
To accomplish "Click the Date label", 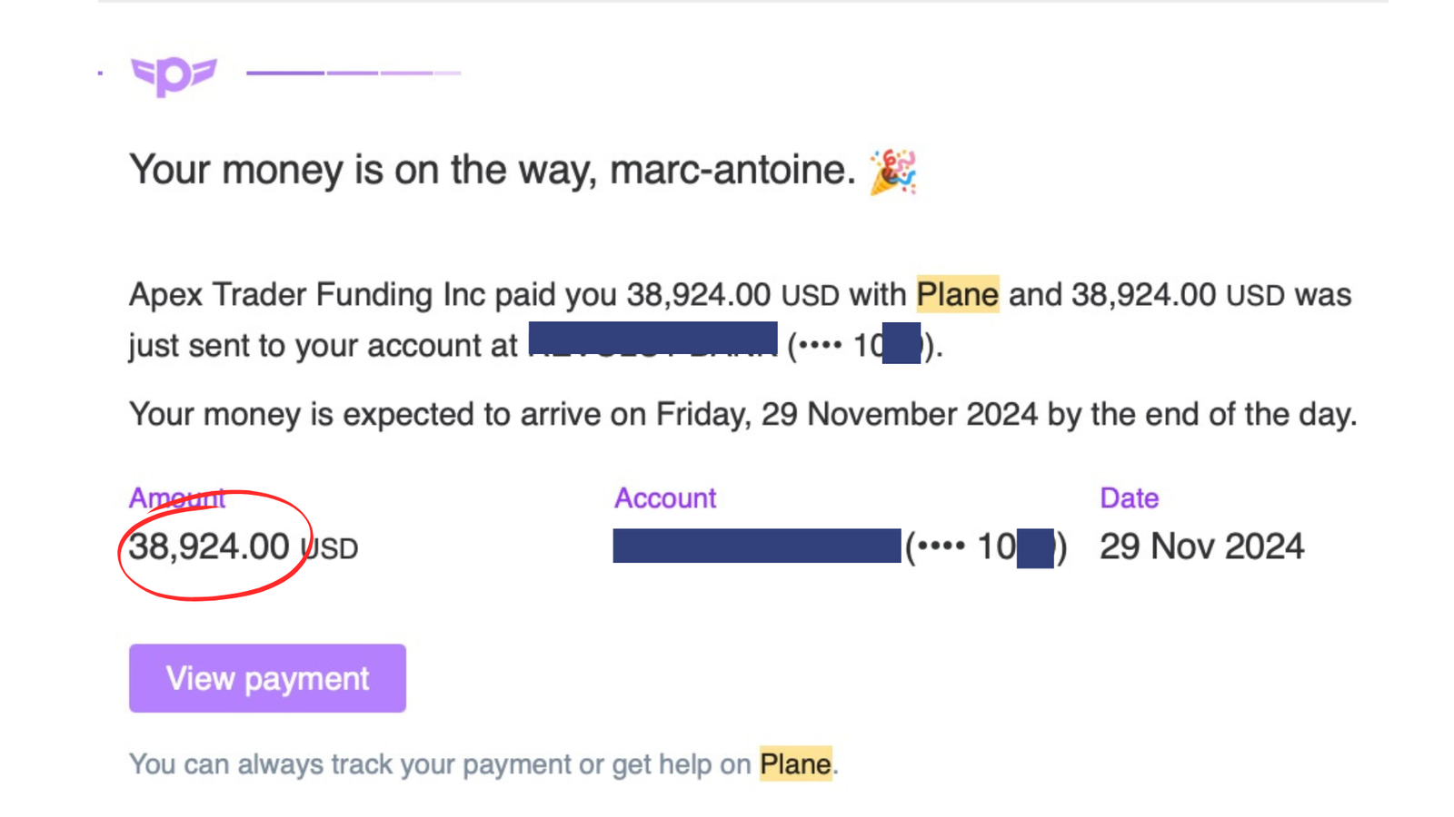I will click(x=1129, y=498).
